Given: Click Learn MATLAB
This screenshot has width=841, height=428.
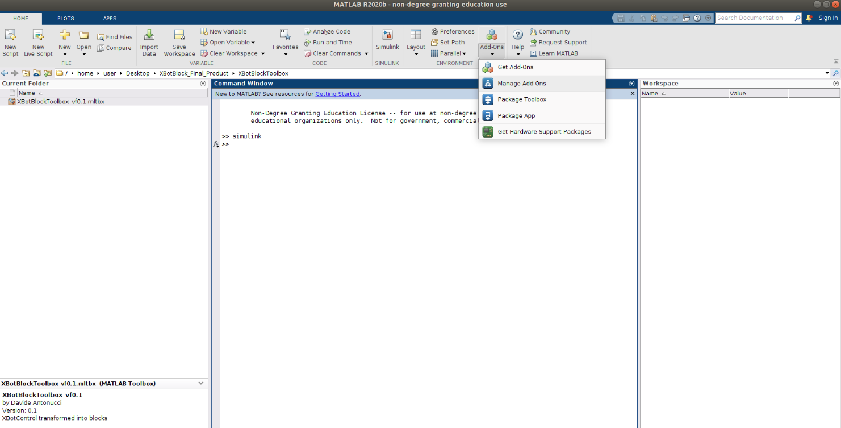Looking at the screenshot, I should click(x=554, y=53).
